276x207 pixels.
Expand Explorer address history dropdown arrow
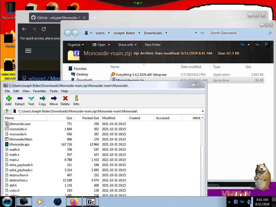[196, 33]
